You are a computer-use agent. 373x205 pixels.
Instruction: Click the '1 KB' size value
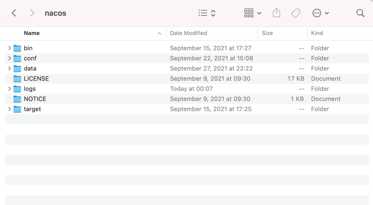[297, 99]
